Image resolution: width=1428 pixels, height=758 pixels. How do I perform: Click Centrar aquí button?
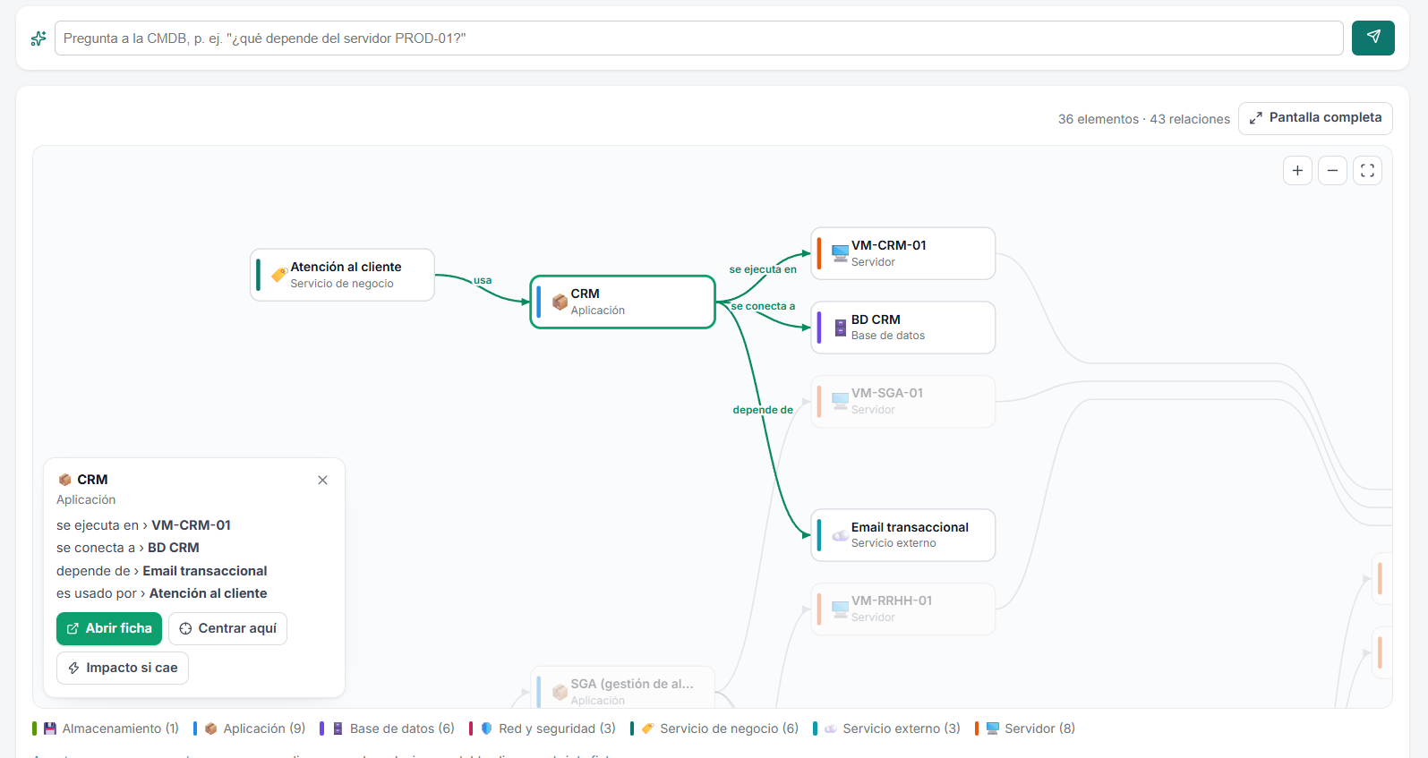coord(227,628)
